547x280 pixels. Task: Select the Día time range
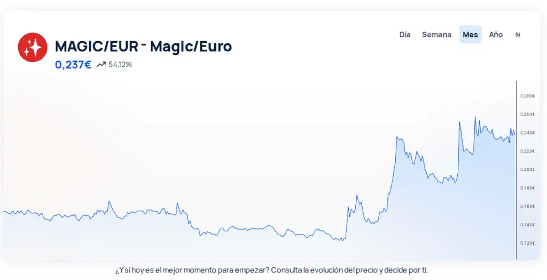tap(405, 35)
